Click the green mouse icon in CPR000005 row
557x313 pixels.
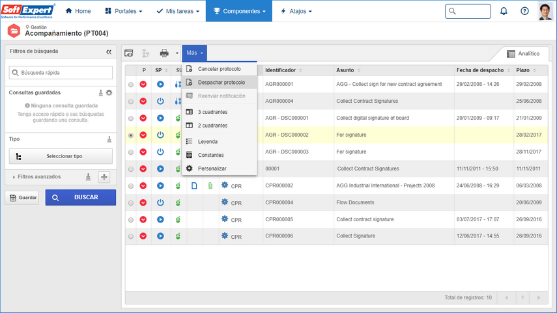tap(178, 220)
